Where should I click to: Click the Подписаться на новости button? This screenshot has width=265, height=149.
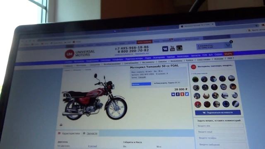click(218, 113)
